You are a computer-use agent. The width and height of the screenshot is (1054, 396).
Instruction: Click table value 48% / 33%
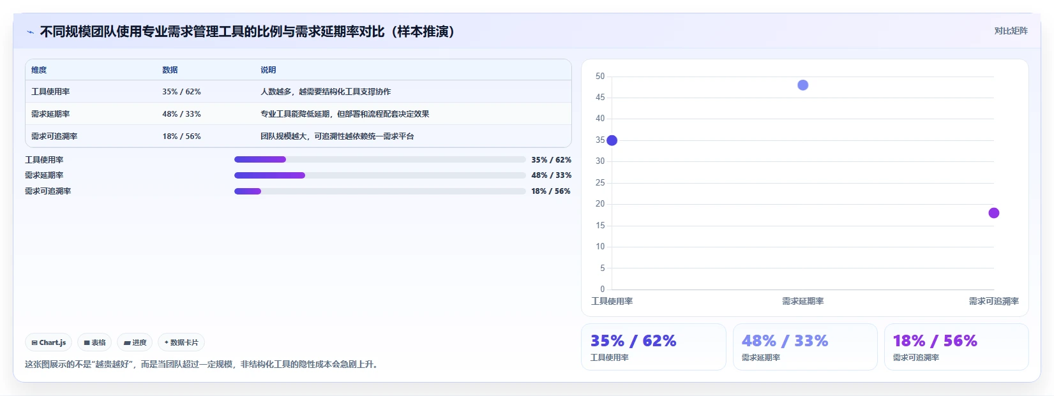pos(181,114)
